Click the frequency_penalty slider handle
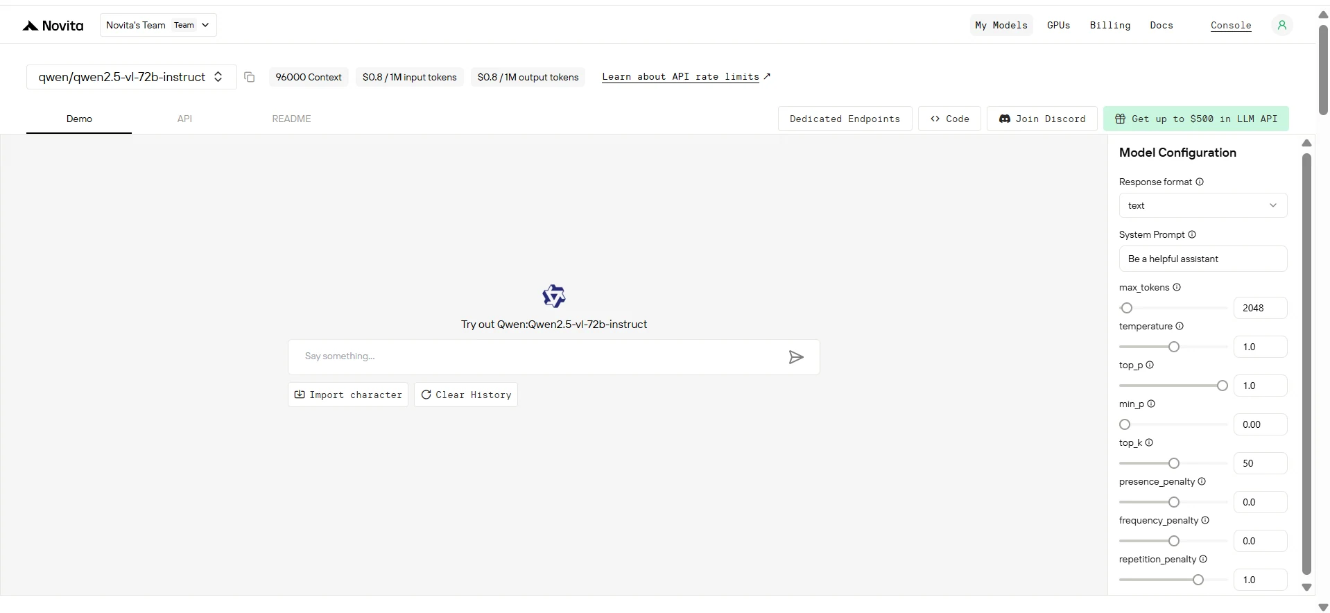This screenshot has width=1330, height=613. [1174, 541]
